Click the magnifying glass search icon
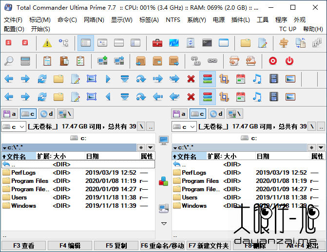 tap(9, 61)
